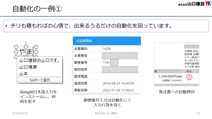Screen dimensions: 212x119
Task: Select suggestion '山口建設の山口です。'
Action: 39,60
